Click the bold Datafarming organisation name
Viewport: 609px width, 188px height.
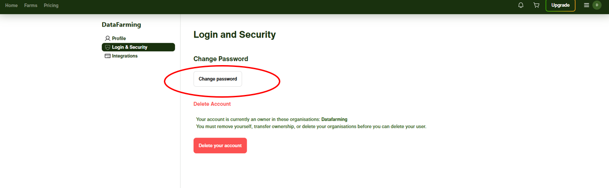(334, 119)
